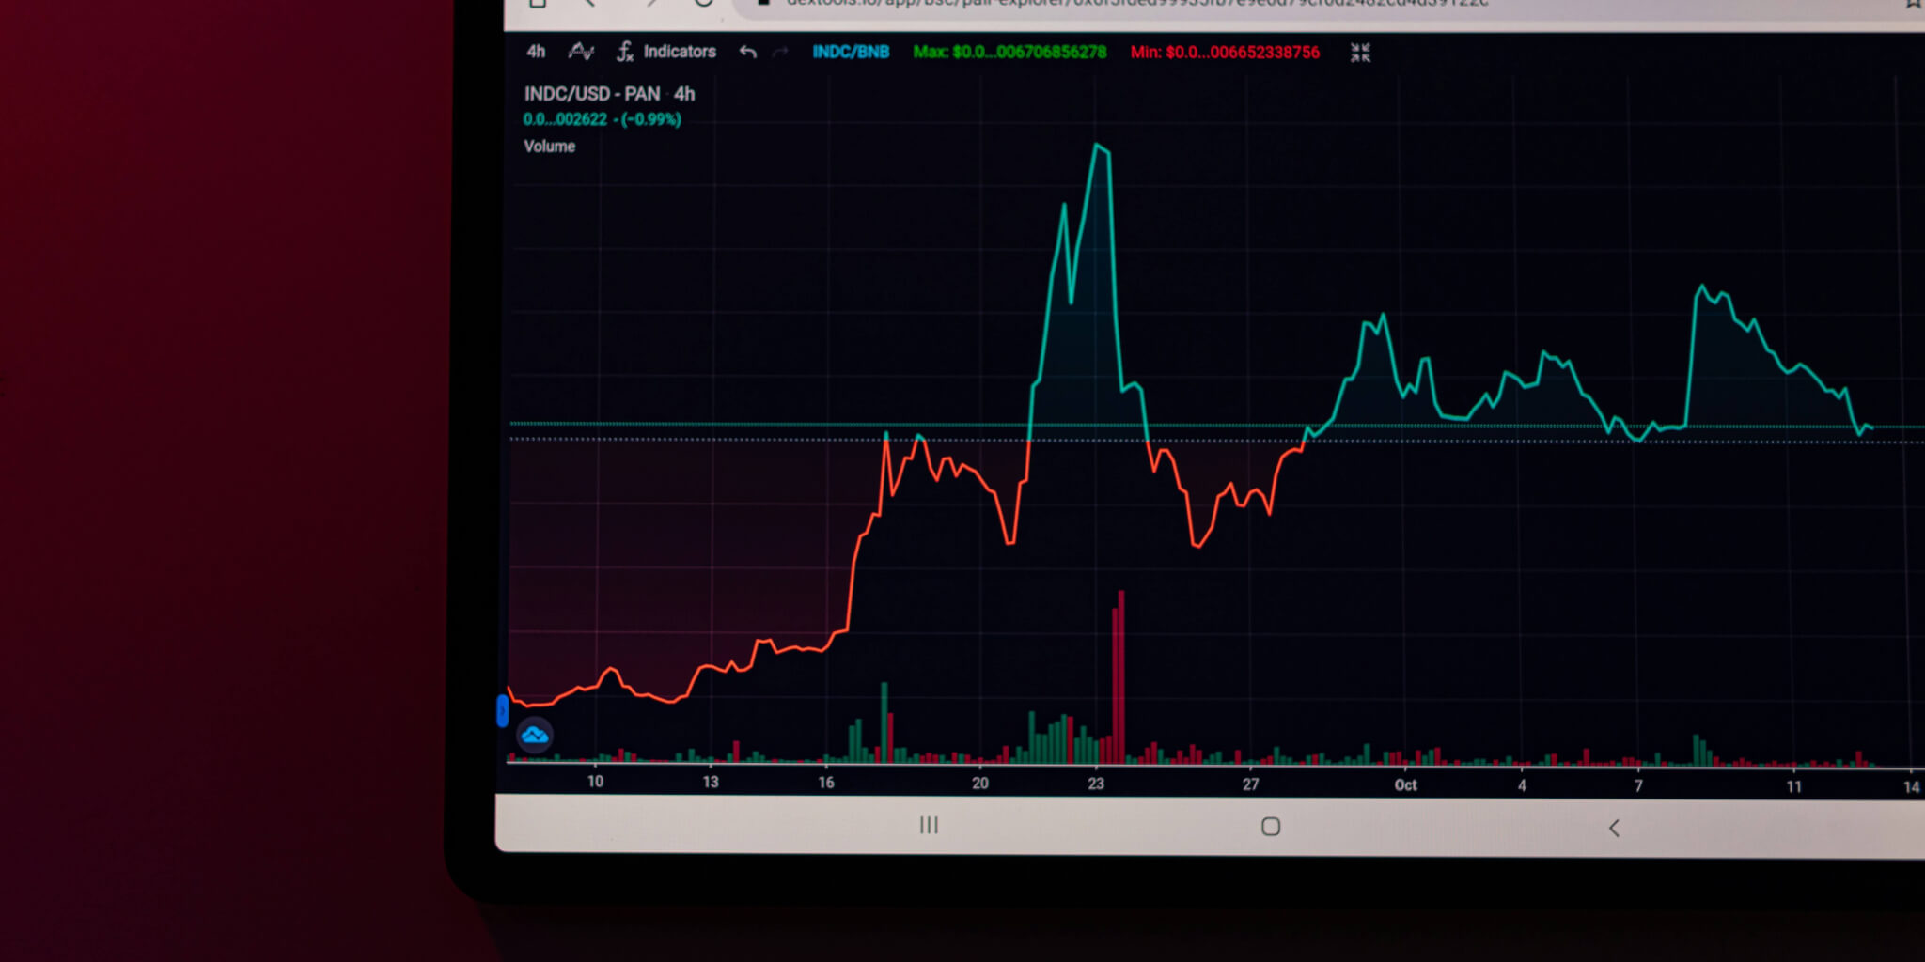This screenshot has width=1925, height=962.
Task: Toggle the INDC/BNB pair price view
Action: pos(851,52)
